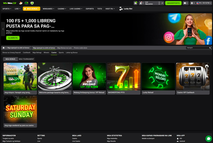Select the MGA BONUS toggle button
This screenshot has height=143, width=213.
tap(10, 59)
